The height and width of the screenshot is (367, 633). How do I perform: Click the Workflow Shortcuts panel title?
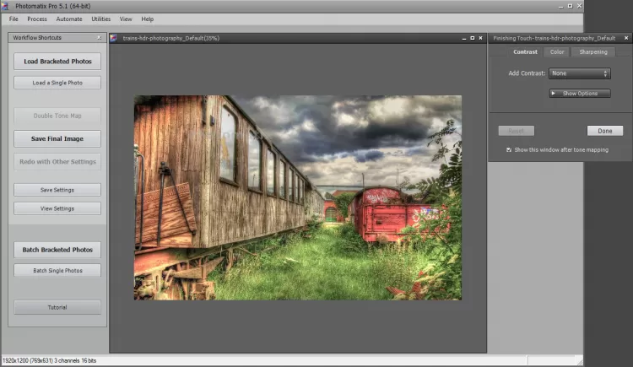[37, 38]
